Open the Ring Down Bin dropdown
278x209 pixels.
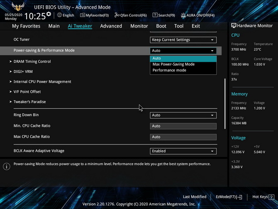coord(183,115)
